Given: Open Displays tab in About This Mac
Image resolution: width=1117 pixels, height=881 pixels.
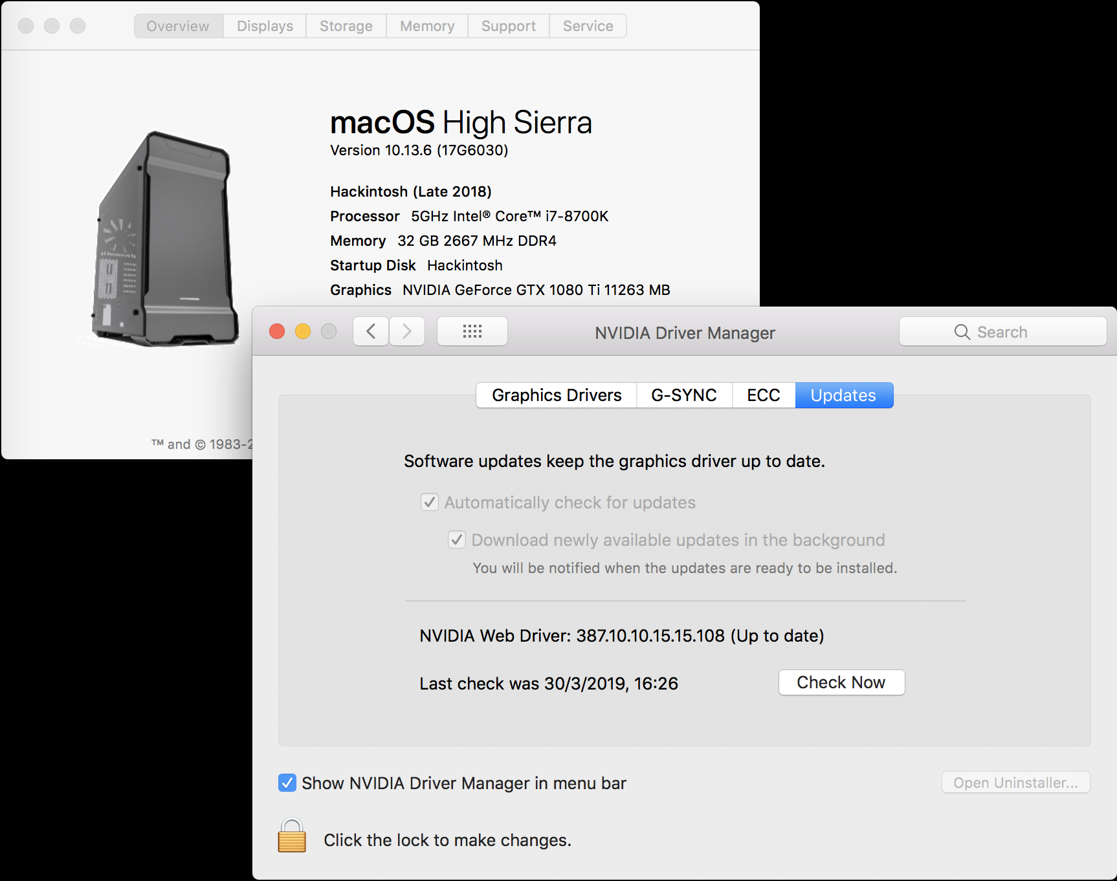Looking at the screenshot, I should (x=265, y=26).
